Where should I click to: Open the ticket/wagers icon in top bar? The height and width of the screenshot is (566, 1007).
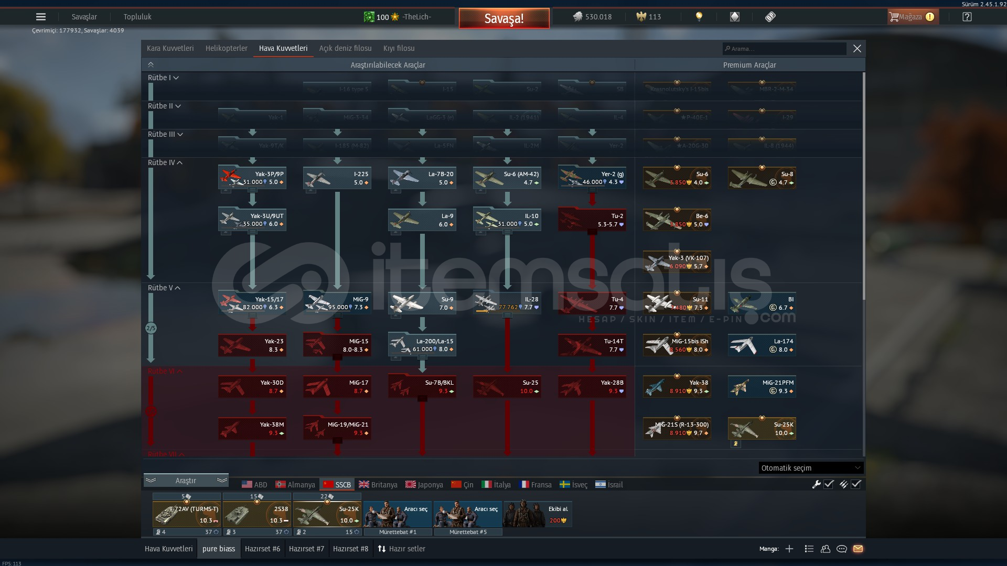pyautogui.click(x=770, y=17)
